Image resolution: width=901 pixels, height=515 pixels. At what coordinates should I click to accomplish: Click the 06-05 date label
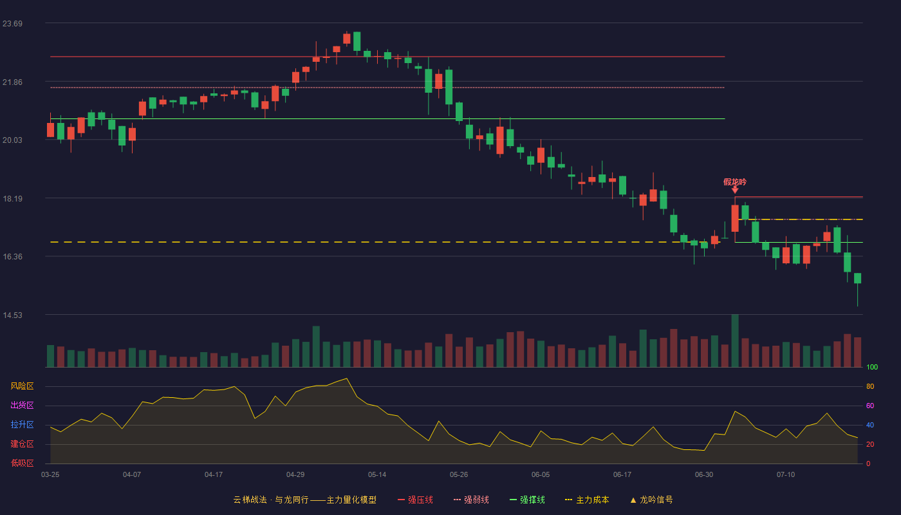[x=541, y=474]
